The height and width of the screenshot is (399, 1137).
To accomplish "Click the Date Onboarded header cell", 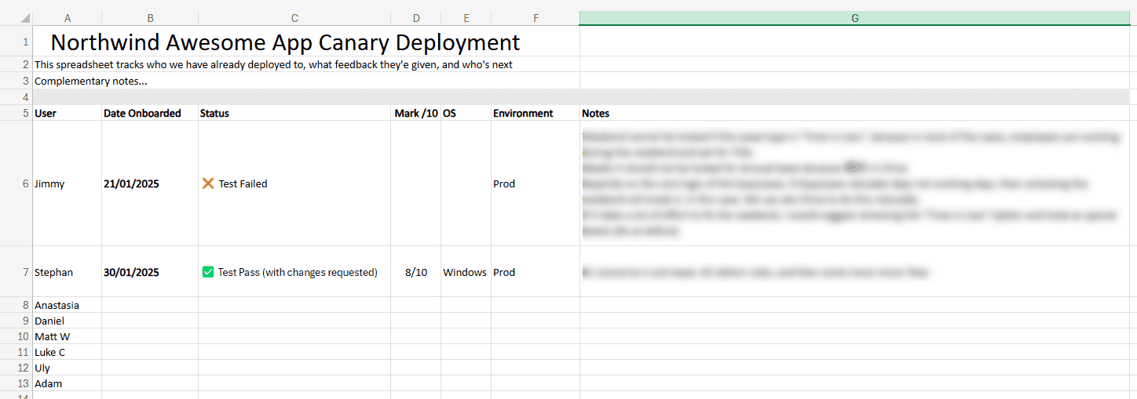I will tap(142, 113).
